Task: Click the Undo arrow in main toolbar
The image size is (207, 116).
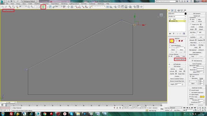Action: 3,7
